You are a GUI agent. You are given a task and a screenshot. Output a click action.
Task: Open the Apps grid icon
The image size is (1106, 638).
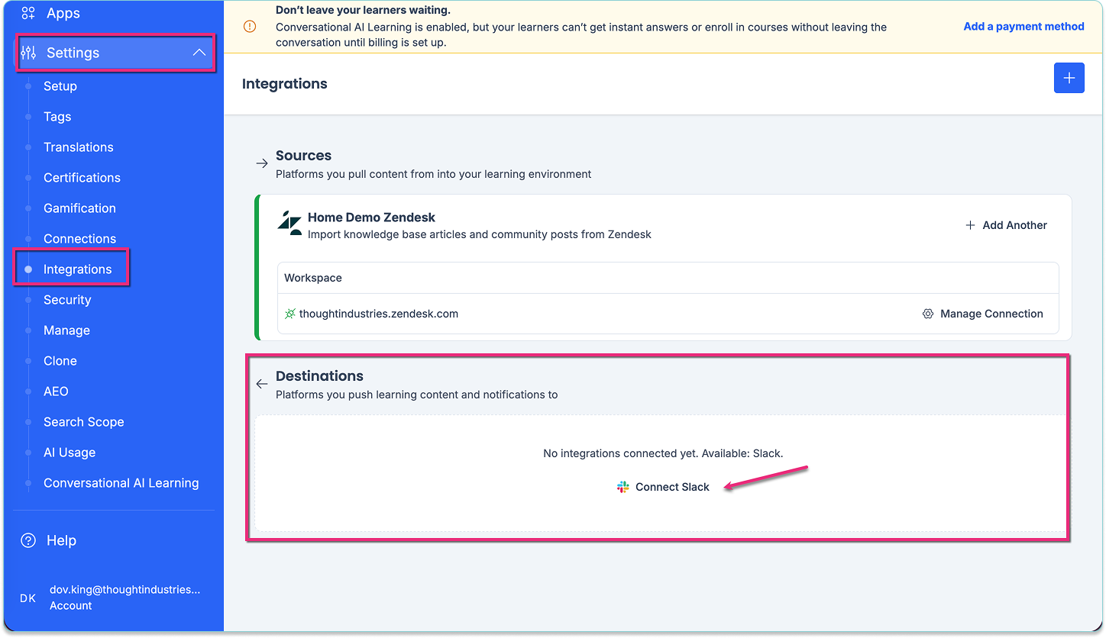pos(28,13)
